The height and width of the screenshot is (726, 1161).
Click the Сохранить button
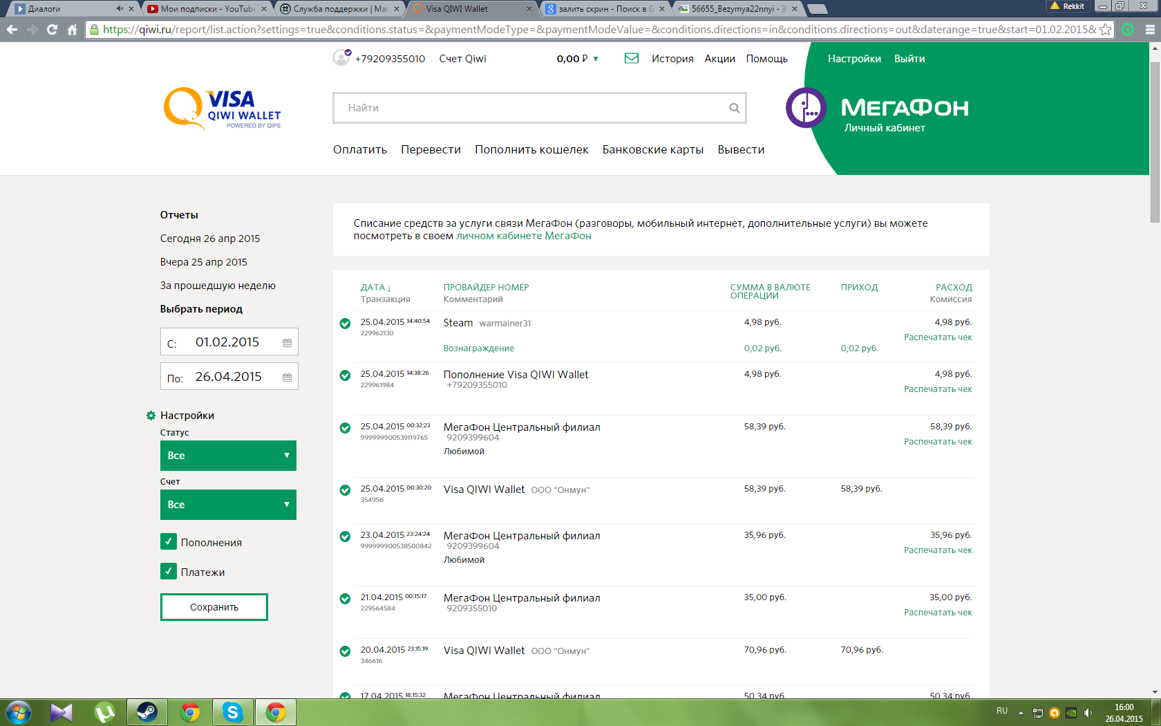(214, 607)
